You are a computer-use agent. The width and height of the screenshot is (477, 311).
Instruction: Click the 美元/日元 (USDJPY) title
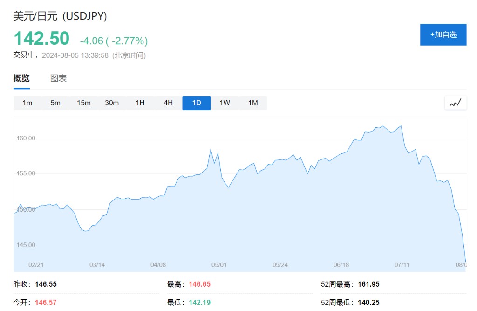60,16
